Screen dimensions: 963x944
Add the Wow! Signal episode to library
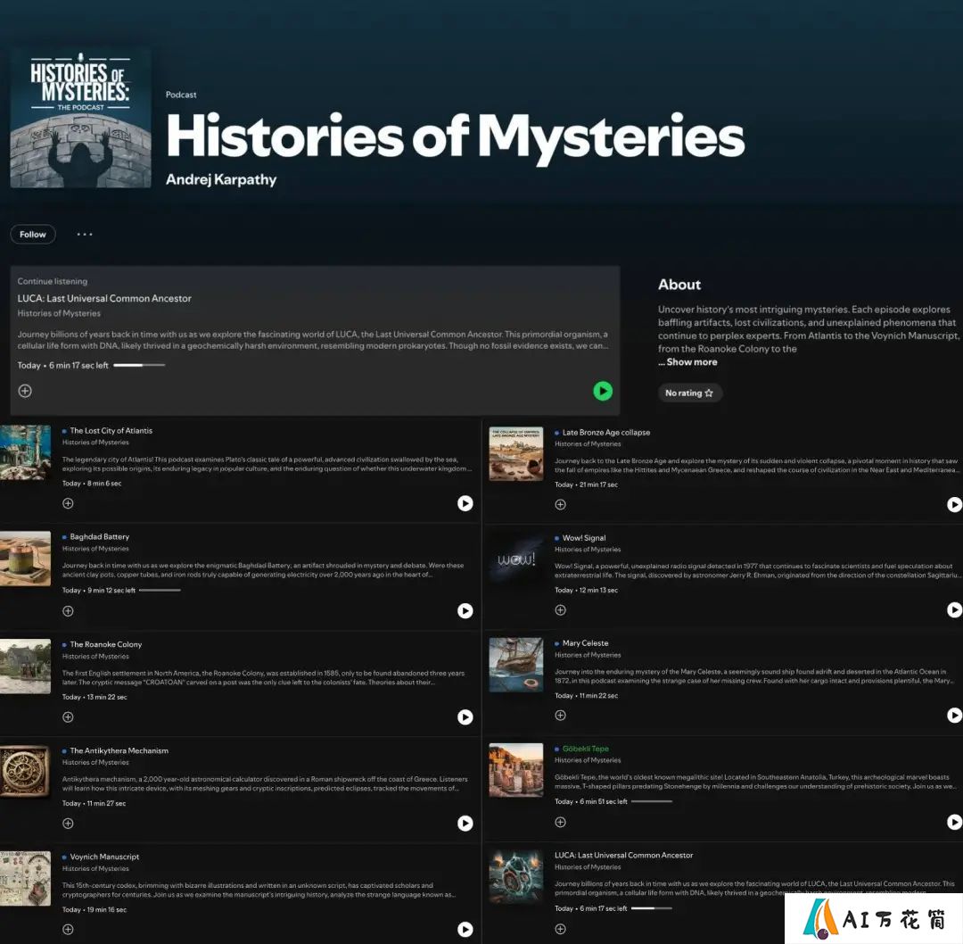pyautogui.click(x=560, y=609)
